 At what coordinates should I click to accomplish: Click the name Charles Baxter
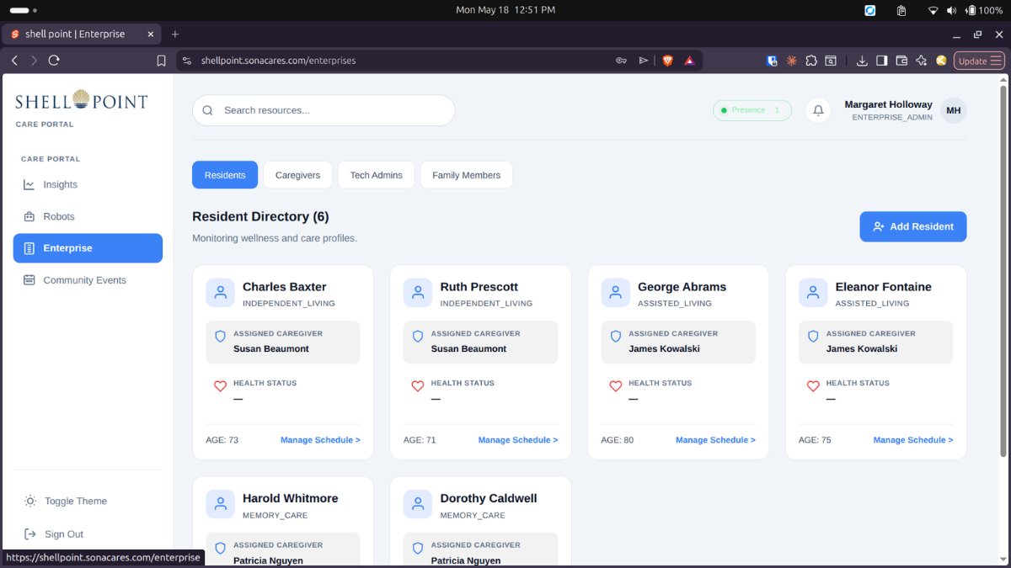tap(285, 287)
